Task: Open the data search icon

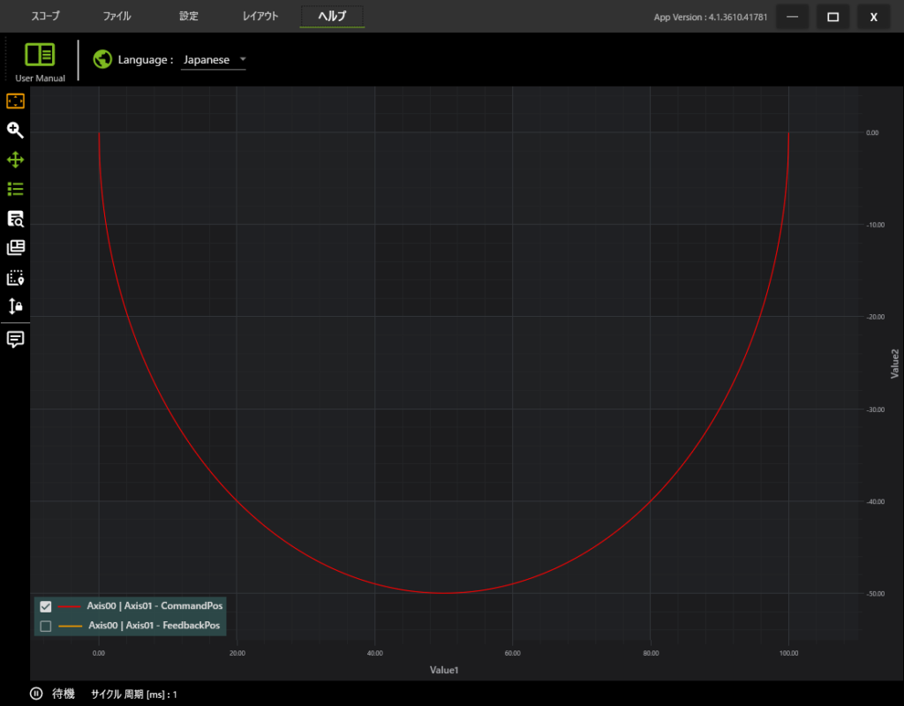Action: pos(15,219)
